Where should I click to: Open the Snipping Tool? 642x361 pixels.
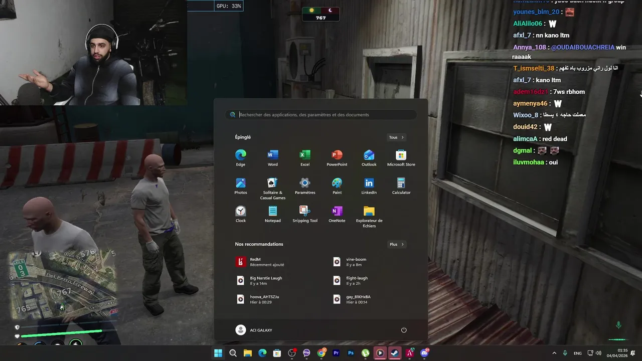305,214
